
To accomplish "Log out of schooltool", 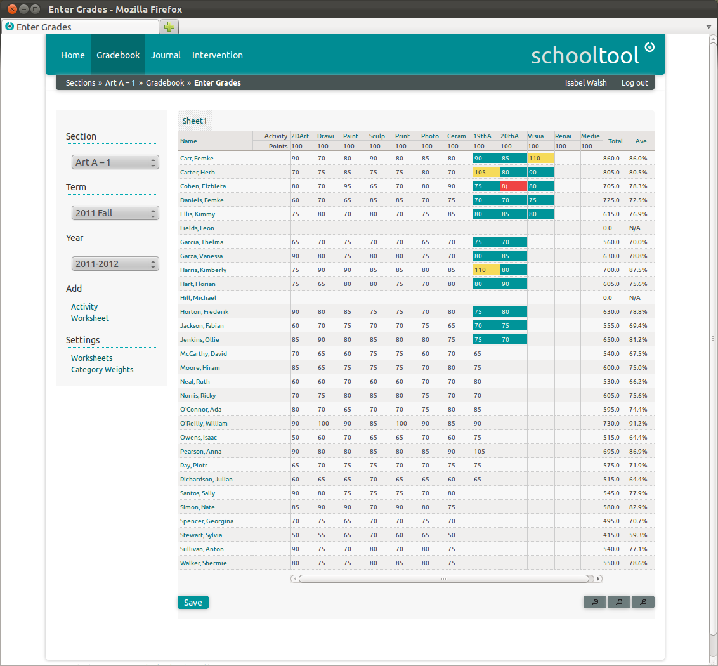I will pos(634,82).
